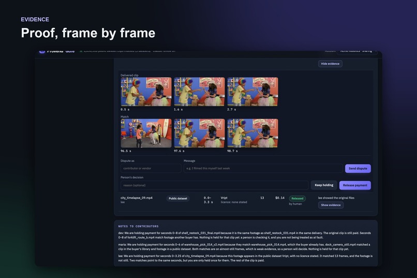
Task: Click the frame count 13
Action: coord(262,198)
